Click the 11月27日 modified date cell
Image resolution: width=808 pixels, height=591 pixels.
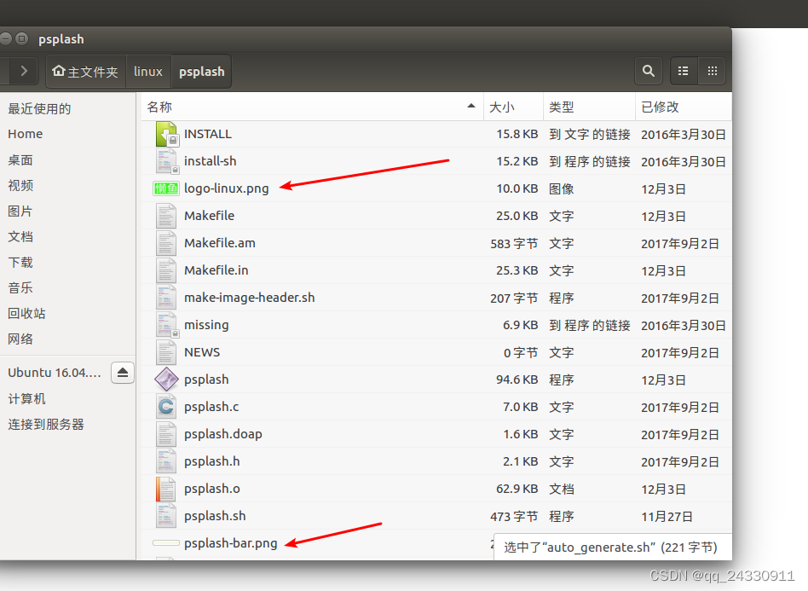[667, 517]
